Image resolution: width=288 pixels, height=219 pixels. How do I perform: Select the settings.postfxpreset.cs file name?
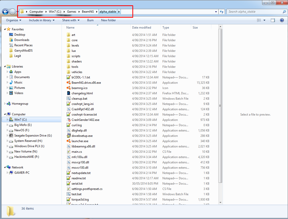87,189
